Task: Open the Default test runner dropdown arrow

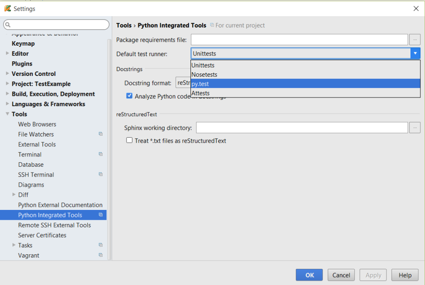Action: (x=415, y=54)
